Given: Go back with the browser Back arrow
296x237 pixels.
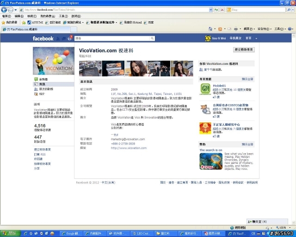Looking at the screenshot, I should 4,9.
